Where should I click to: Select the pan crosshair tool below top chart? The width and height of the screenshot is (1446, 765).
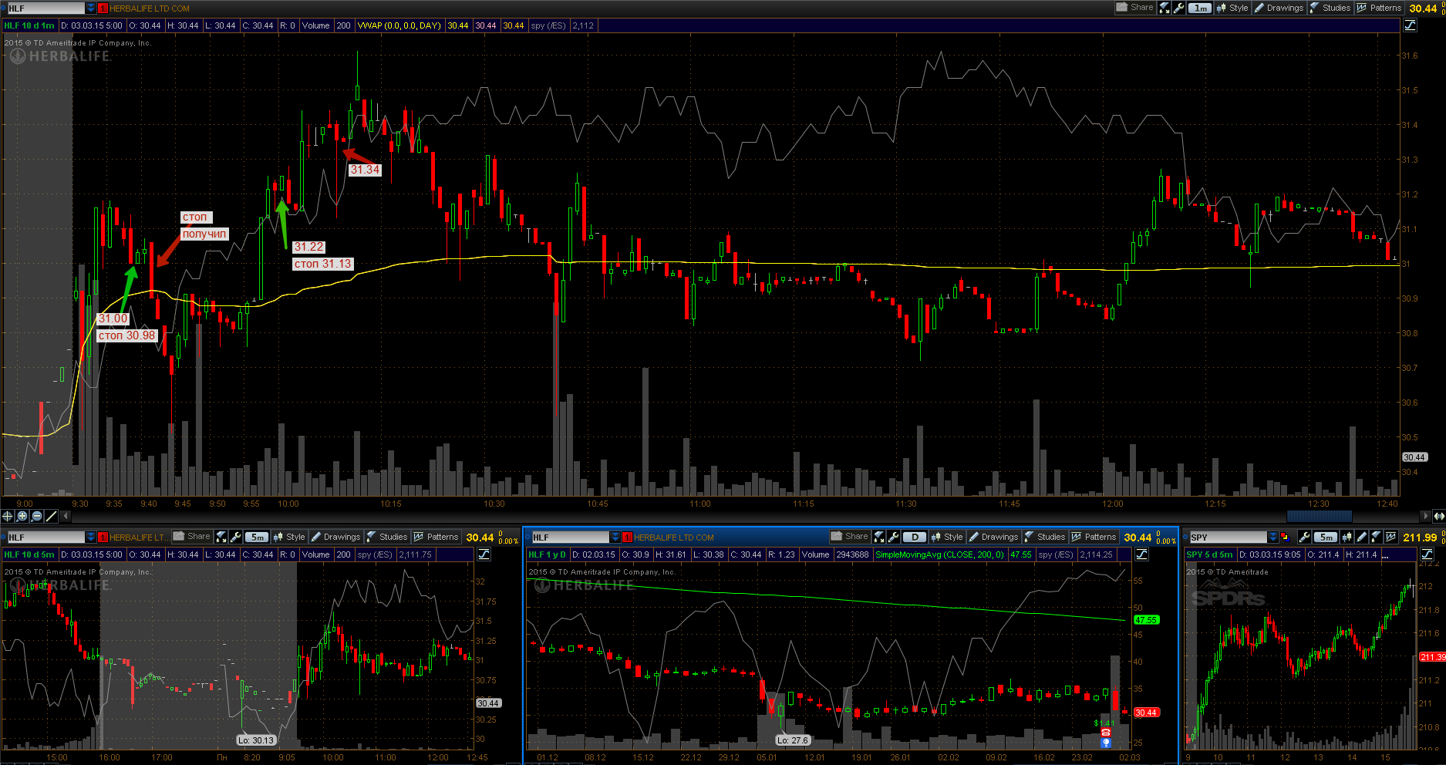click(x=8, y=516)
